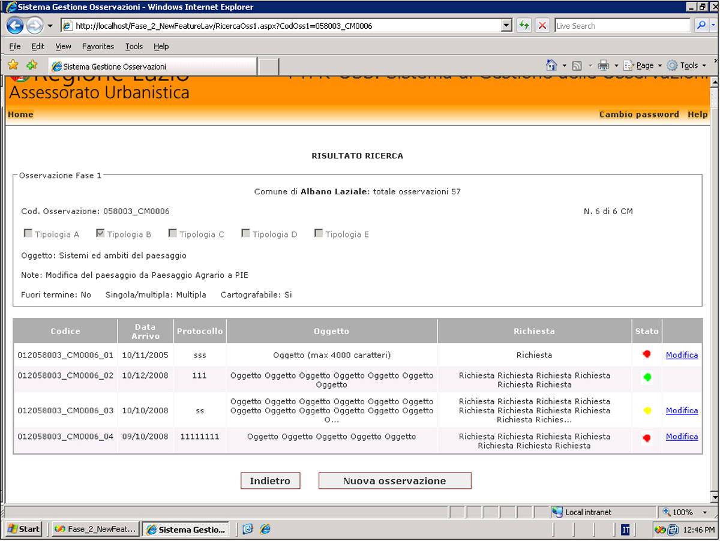Click the browser Back arrow button
This screenshot has height=541, width=720.
click(x=15, y=26)
